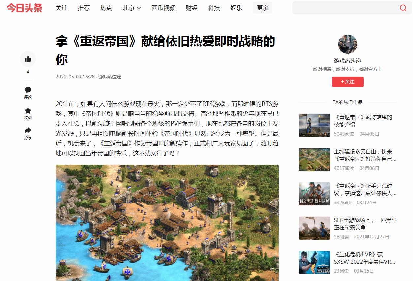Viewport: 413px width, 281px height.
Task: Open author name 游戏热速递 in sidebar
Action: tap(348, 61)
